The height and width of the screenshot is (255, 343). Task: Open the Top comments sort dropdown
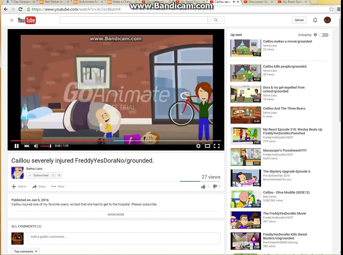point(26,251)
